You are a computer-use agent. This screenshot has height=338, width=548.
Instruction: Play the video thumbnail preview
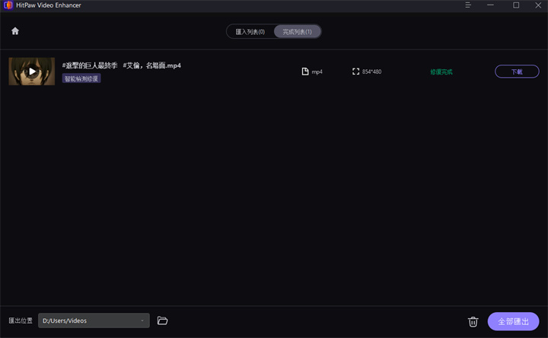pyautogui.click(x=32, y=72)
